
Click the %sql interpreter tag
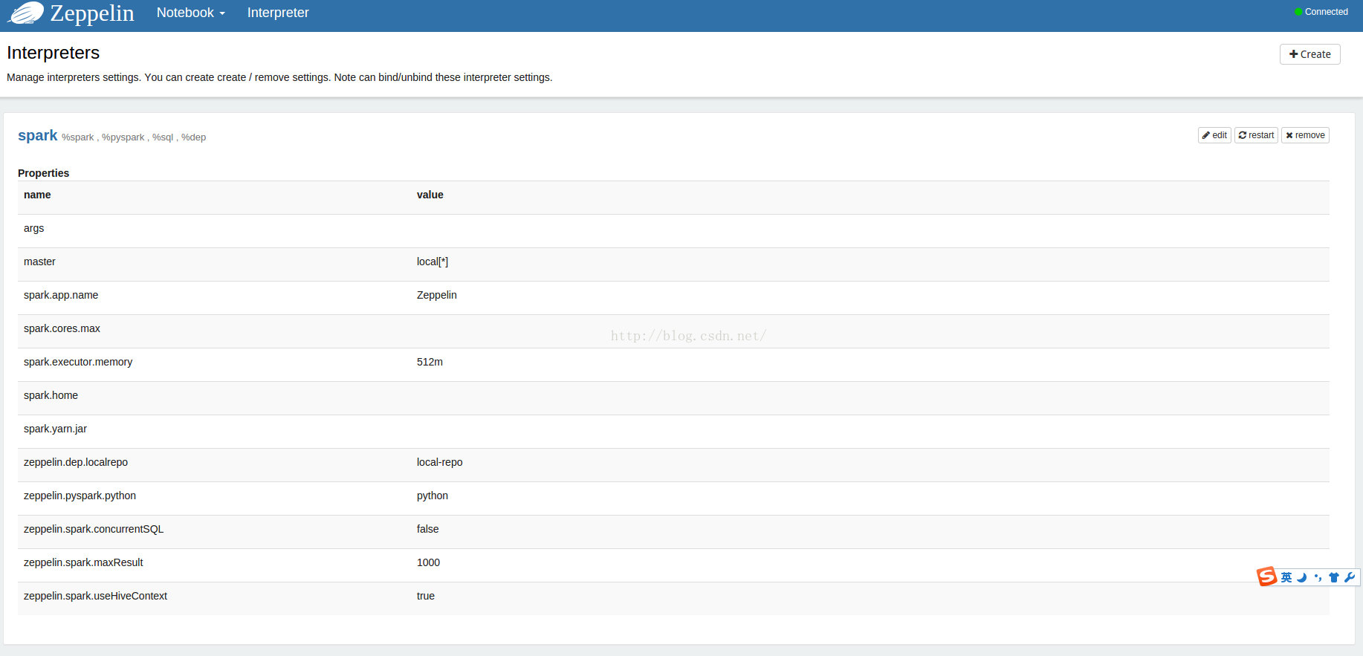163,137
